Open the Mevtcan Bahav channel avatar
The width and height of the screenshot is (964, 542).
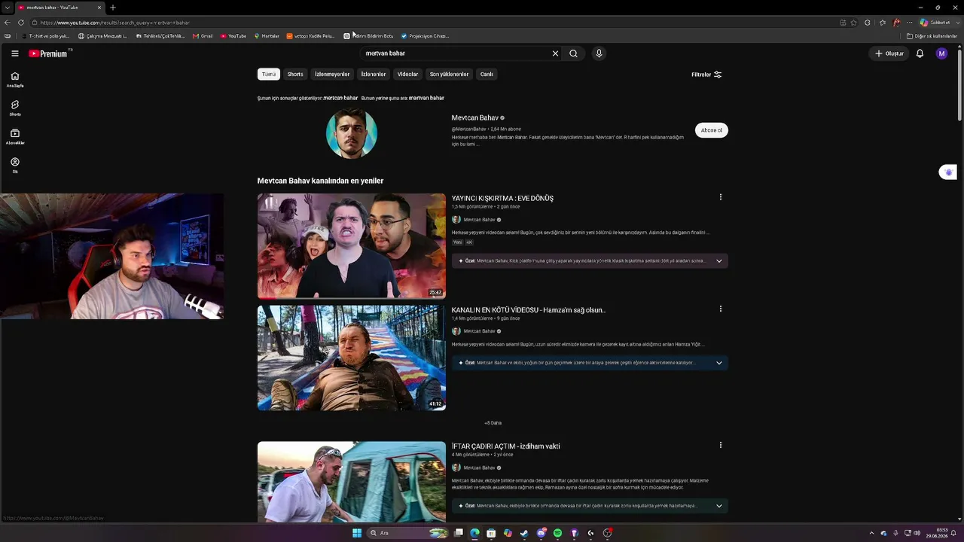352,133
